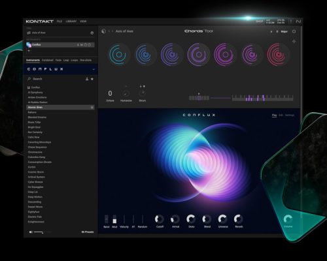Click the Kontakt logo
The height and width of the screenshot is (261, 327).
pos(40,22)
